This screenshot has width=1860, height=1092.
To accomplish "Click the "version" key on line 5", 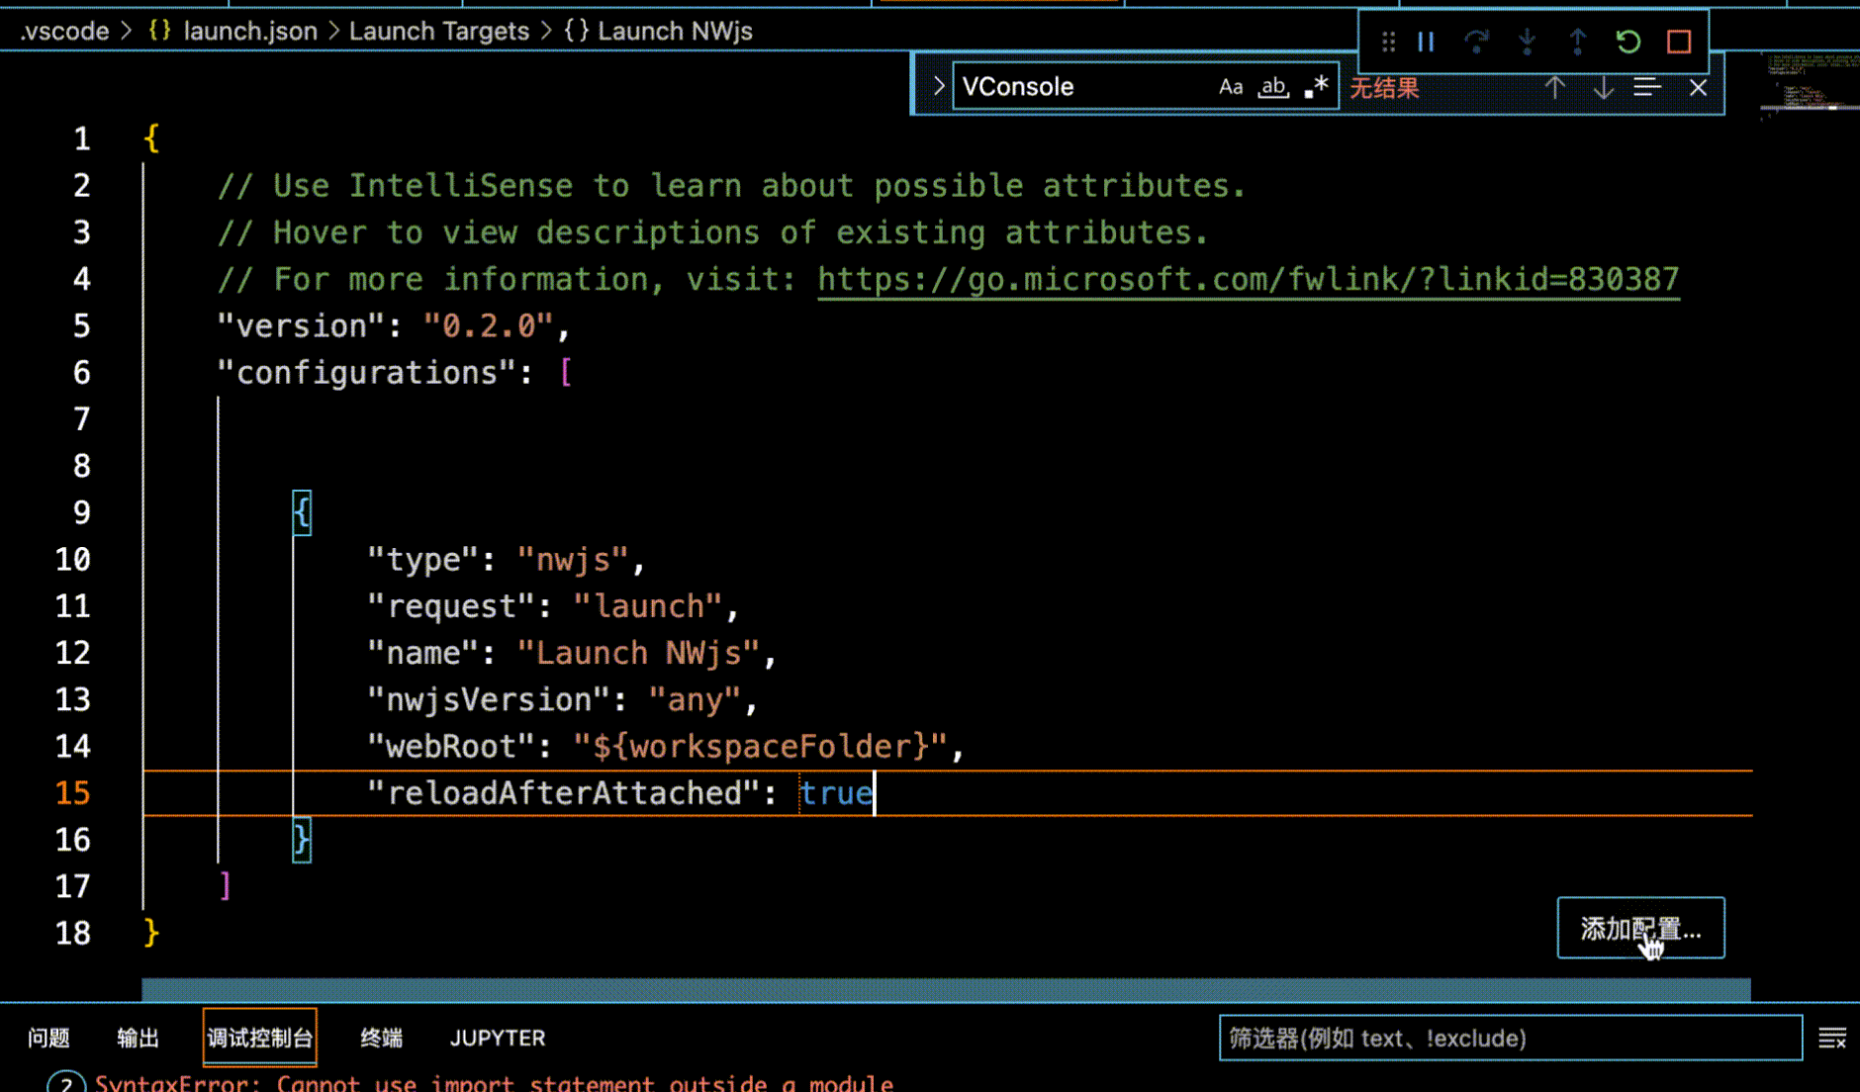I will pos(301,326).
